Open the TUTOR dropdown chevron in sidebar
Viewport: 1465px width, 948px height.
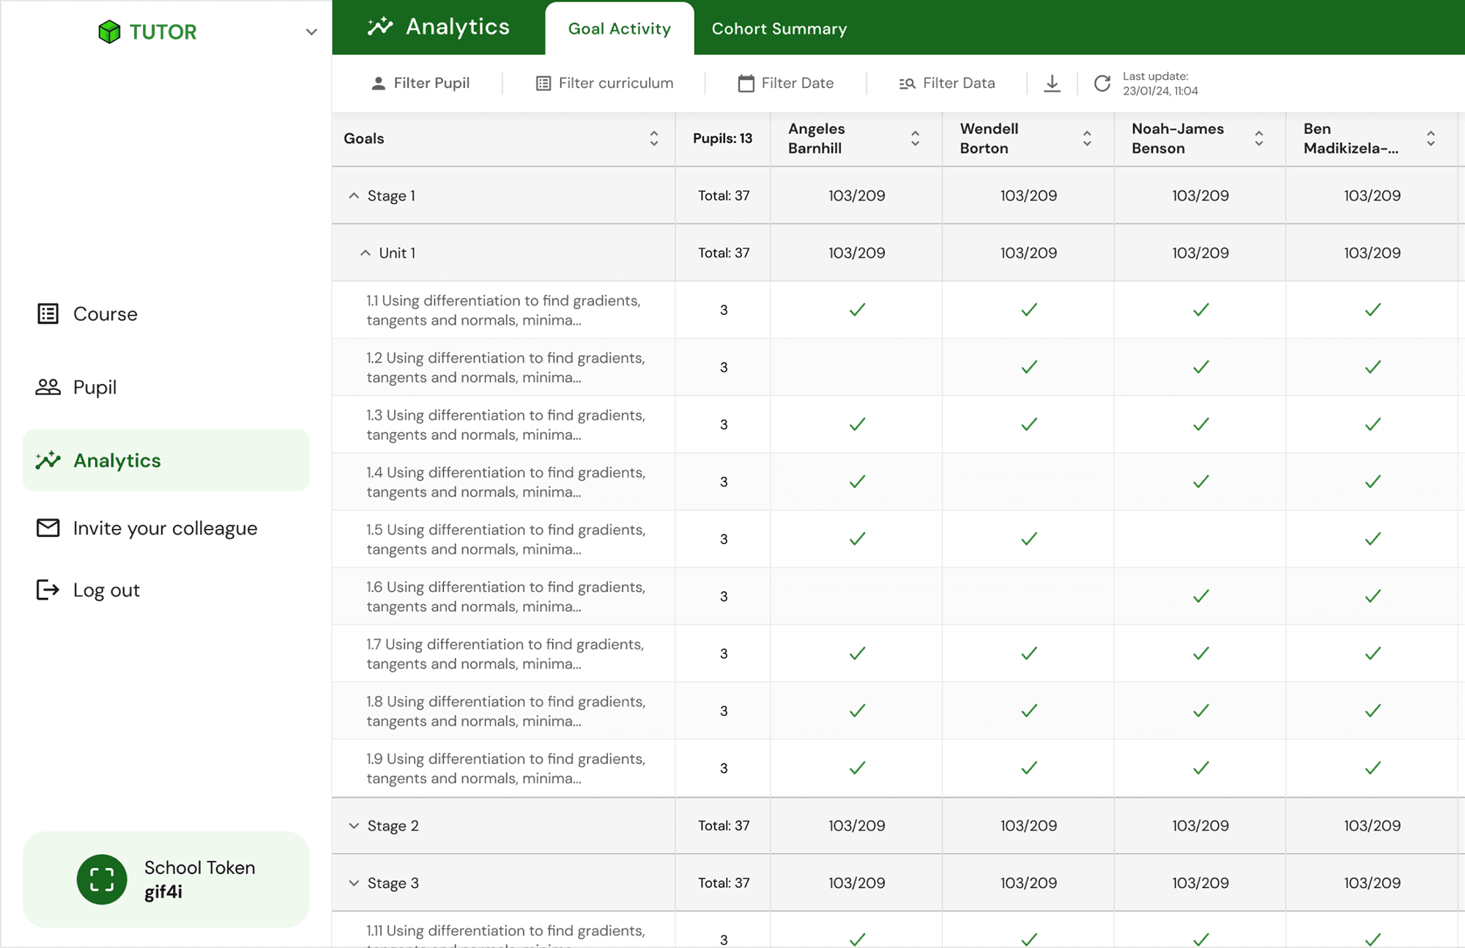point(311,32)
